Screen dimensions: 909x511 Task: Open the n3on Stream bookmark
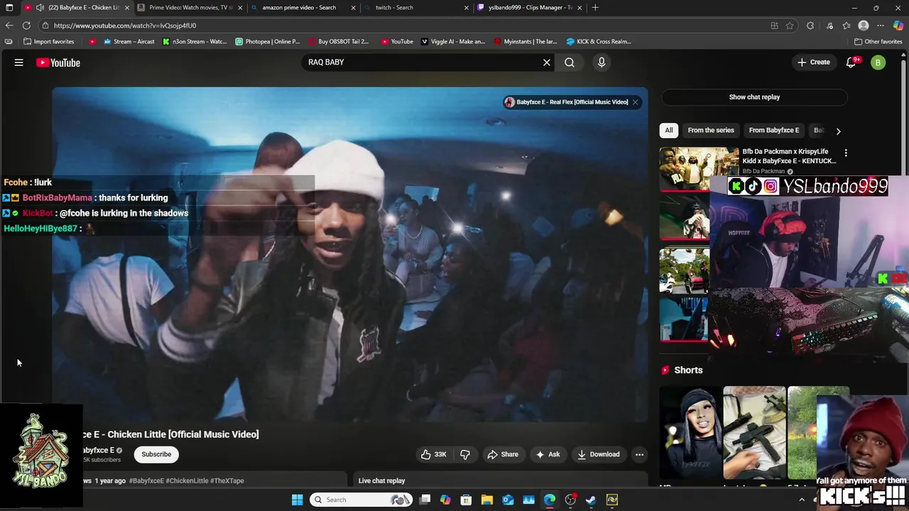click(195, 41)
